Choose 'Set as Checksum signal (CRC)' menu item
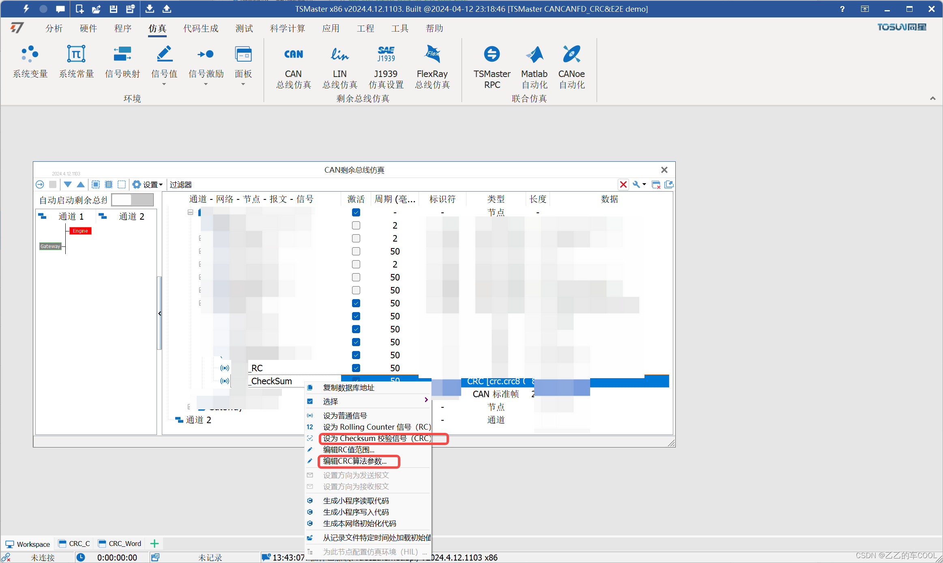This screenshot has height=563, width=943. click(369, 438)
